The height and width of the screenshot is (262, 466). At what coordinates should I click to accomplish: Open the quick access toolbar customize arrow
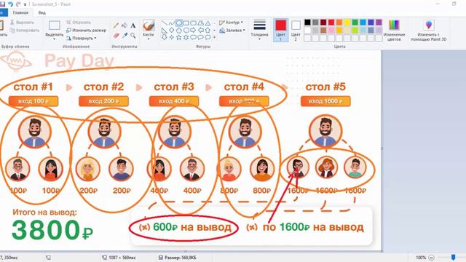pyautogui.click(x=25, y=4)
